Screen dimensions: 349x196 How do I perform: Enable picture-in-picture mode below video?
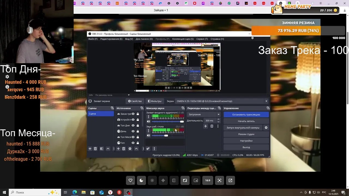196,180
